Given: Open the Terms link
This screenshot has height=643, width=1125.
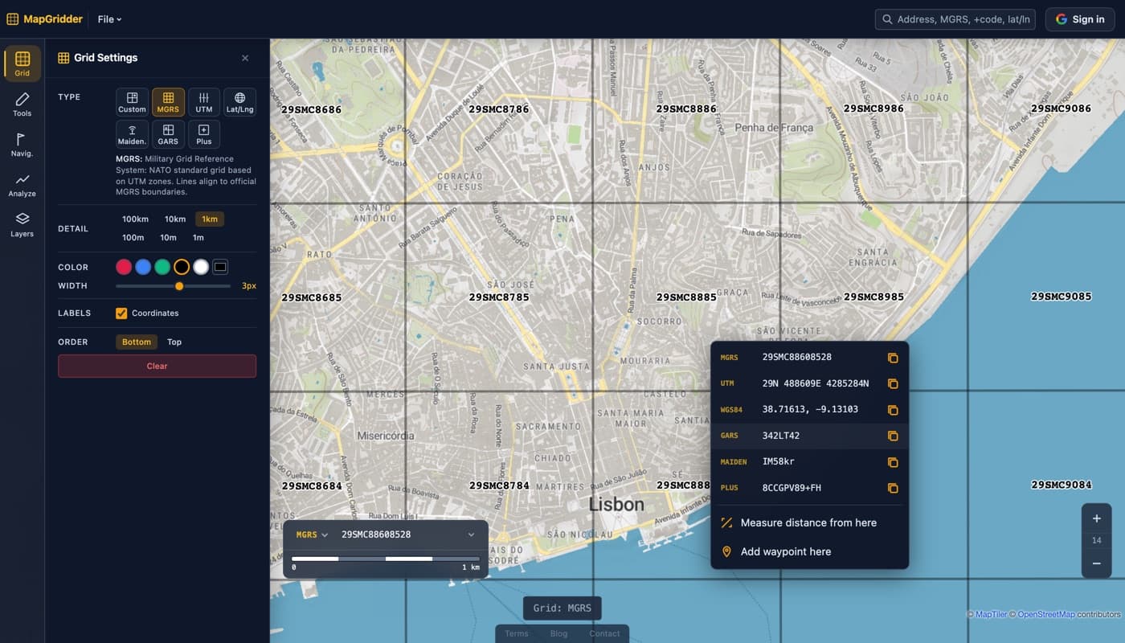Looking at the screenshot, I should coord(517,633).
